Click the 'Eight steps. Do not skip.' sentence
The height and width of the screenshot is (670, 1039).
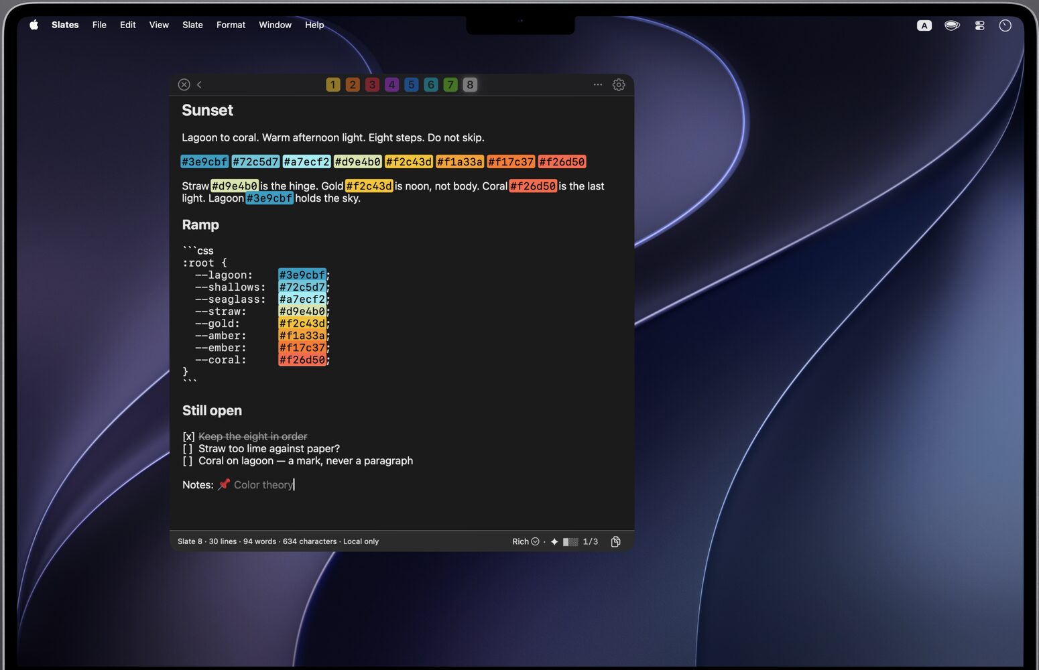[x=426, y=137]
